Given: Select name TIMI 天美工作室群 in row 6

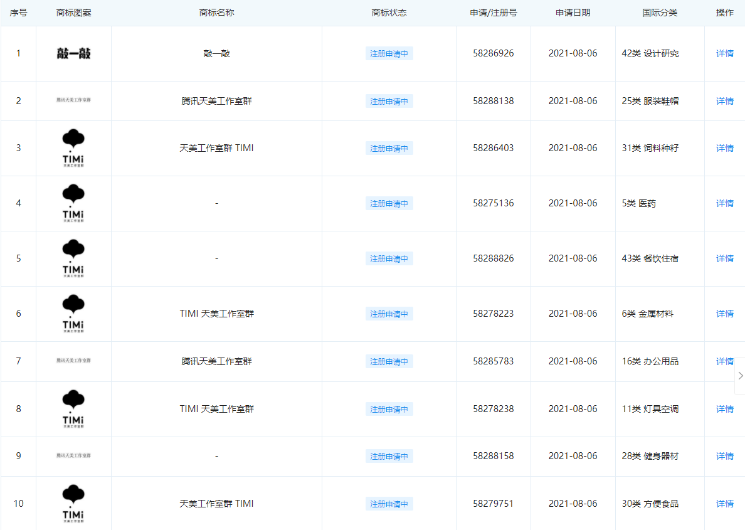Looking at the screenshot, I should click(x=216, y=313).
